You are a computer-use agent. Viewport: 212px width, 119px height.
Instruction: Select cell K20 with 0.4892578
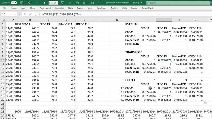[x=180, y=100]
